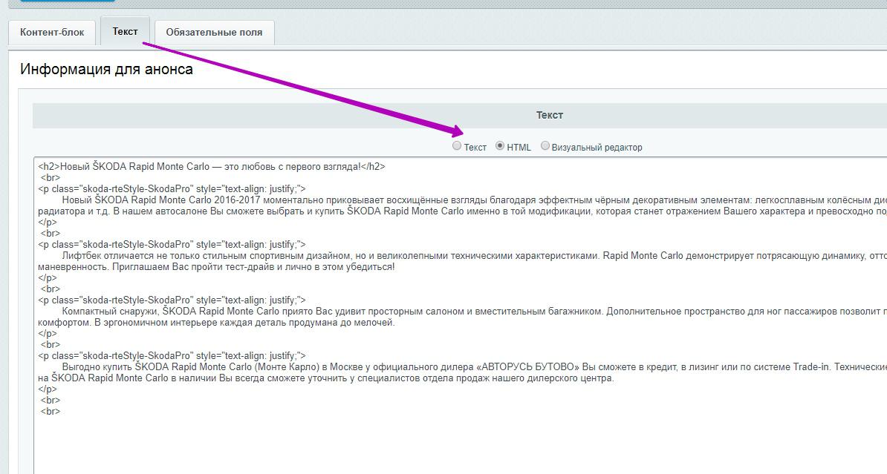Screen dimensions: 887x474
Task: Open the Контент-блок tab
Action: (x=52, y=32)
